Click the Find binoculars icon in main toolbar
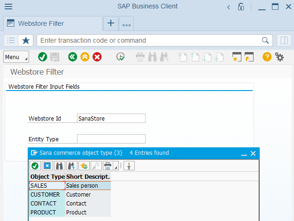The height and width of the screenshot is (221, 294). click(x=153, y=57)
